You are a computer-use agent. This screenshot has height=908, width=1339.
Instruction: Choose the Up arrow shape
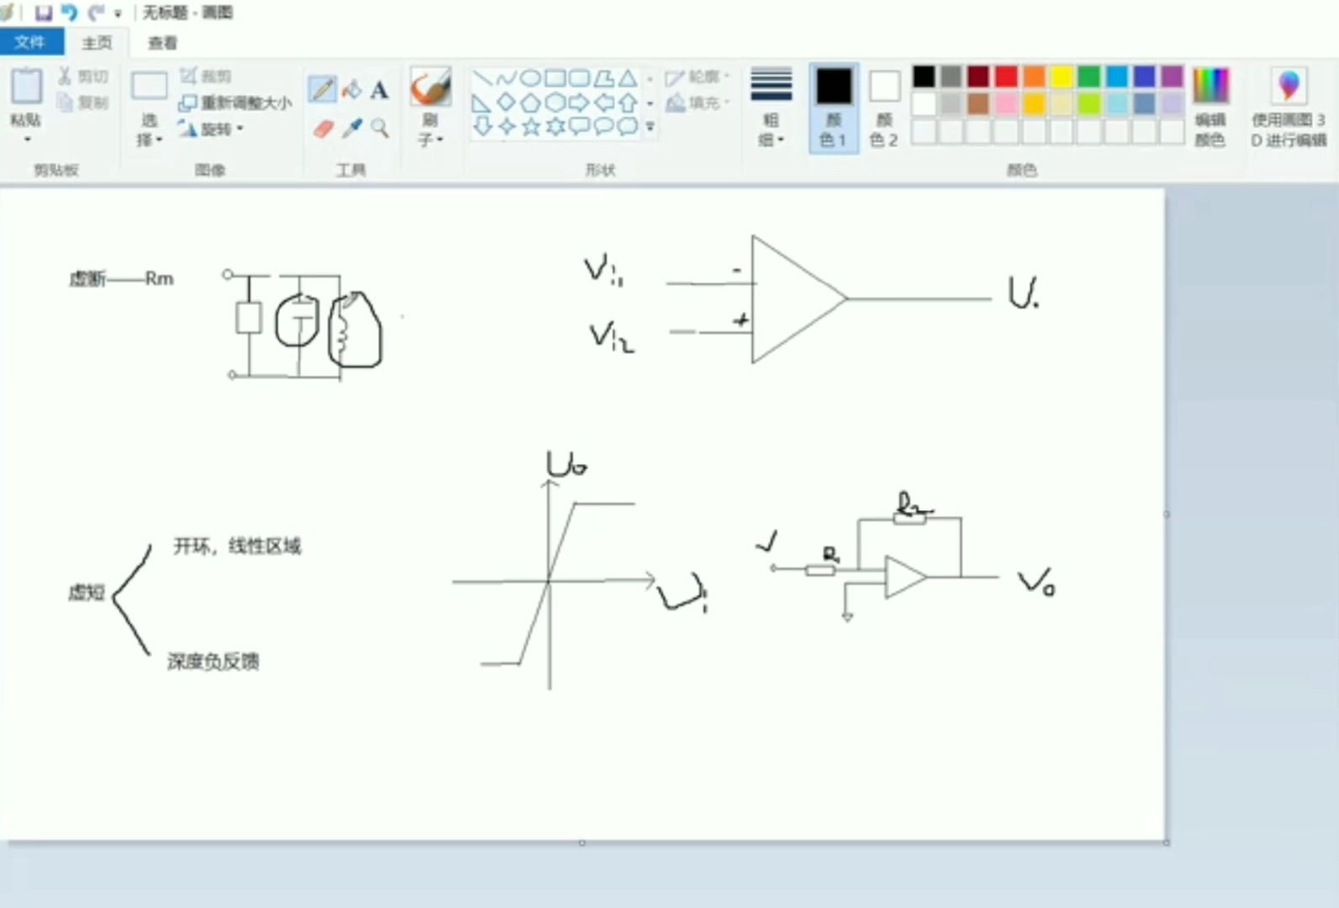(x=628, y=103)
